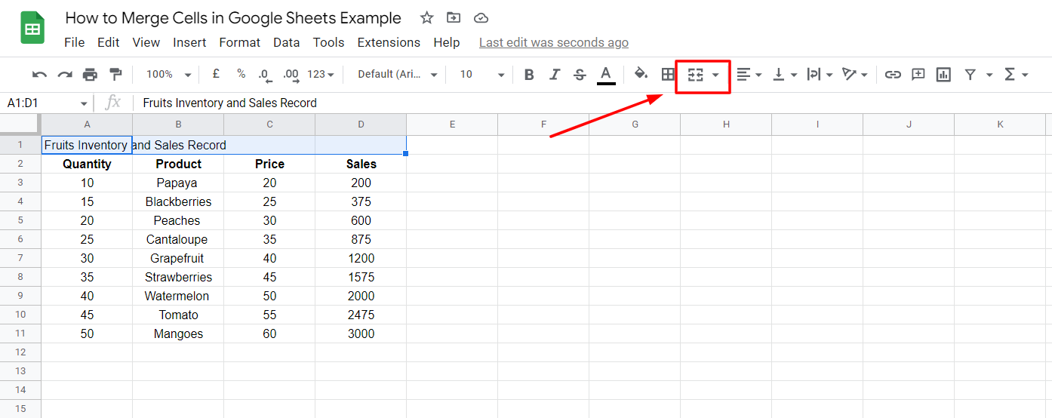This screenshot has width=1052, height=418.
Task: Toggle italic formatting
Action: click(555, 75)
